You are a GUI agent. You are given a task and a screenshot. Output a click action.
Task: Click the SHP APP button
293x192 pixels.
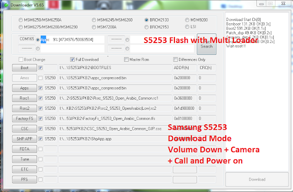24,139
